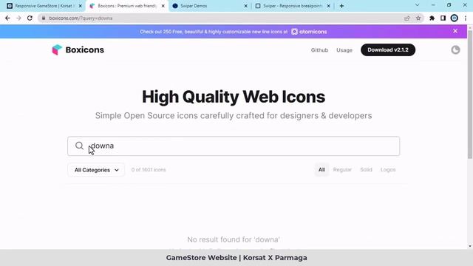Open the Usage page link
The height and width of the screenshot is (266, 473).
click(344, 50)
